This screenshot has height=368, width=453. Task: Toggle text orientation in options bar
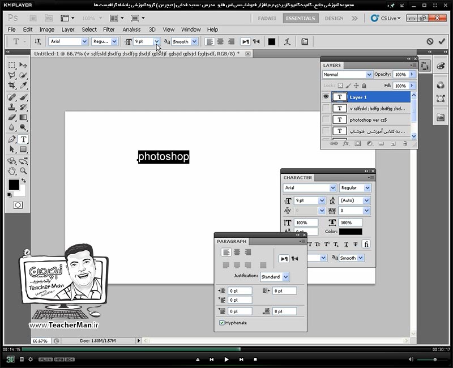coord(37,41)
